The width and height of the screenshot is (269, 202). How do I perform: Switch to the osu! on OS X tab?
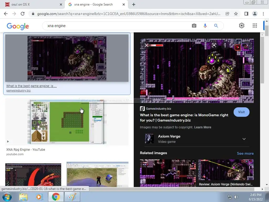[x=33, y=5]
